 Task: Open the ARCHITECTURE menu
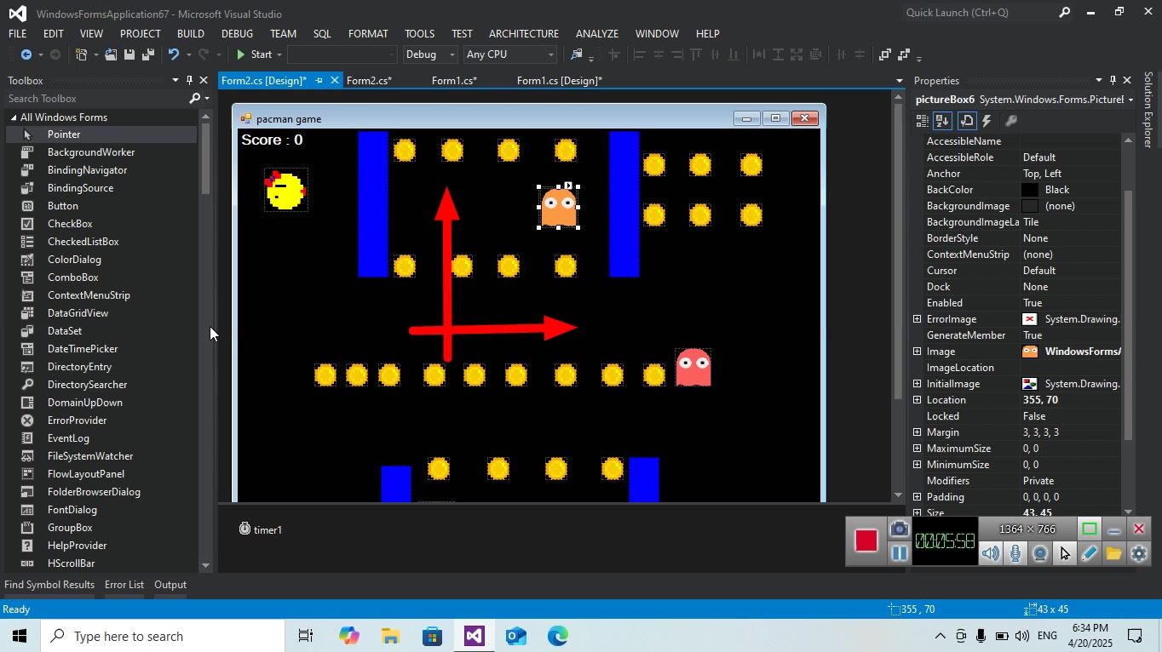tap(524, 34)
